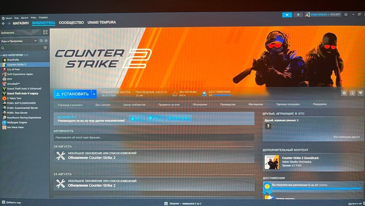
Task: Click the activity text input field
Action: point(154,138)
